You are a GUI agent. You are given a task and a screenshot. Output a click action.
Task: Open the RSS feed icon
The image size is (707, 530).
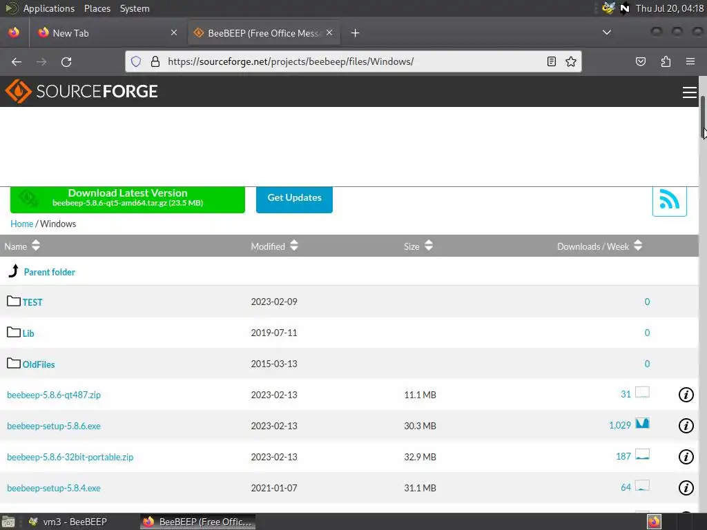coord(669,201)
